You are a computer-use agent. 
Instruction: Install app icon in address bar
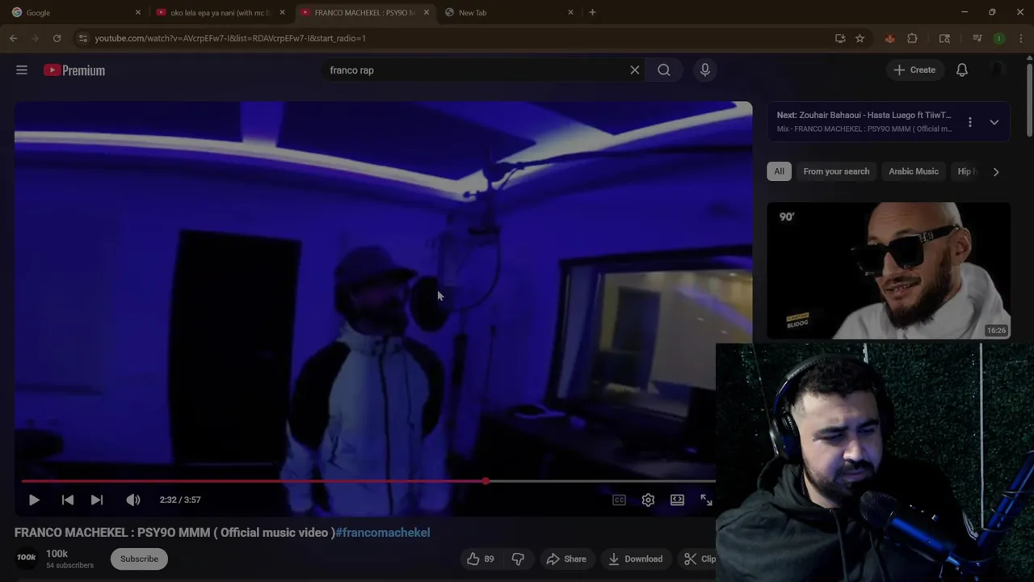[x=840, y=38]
